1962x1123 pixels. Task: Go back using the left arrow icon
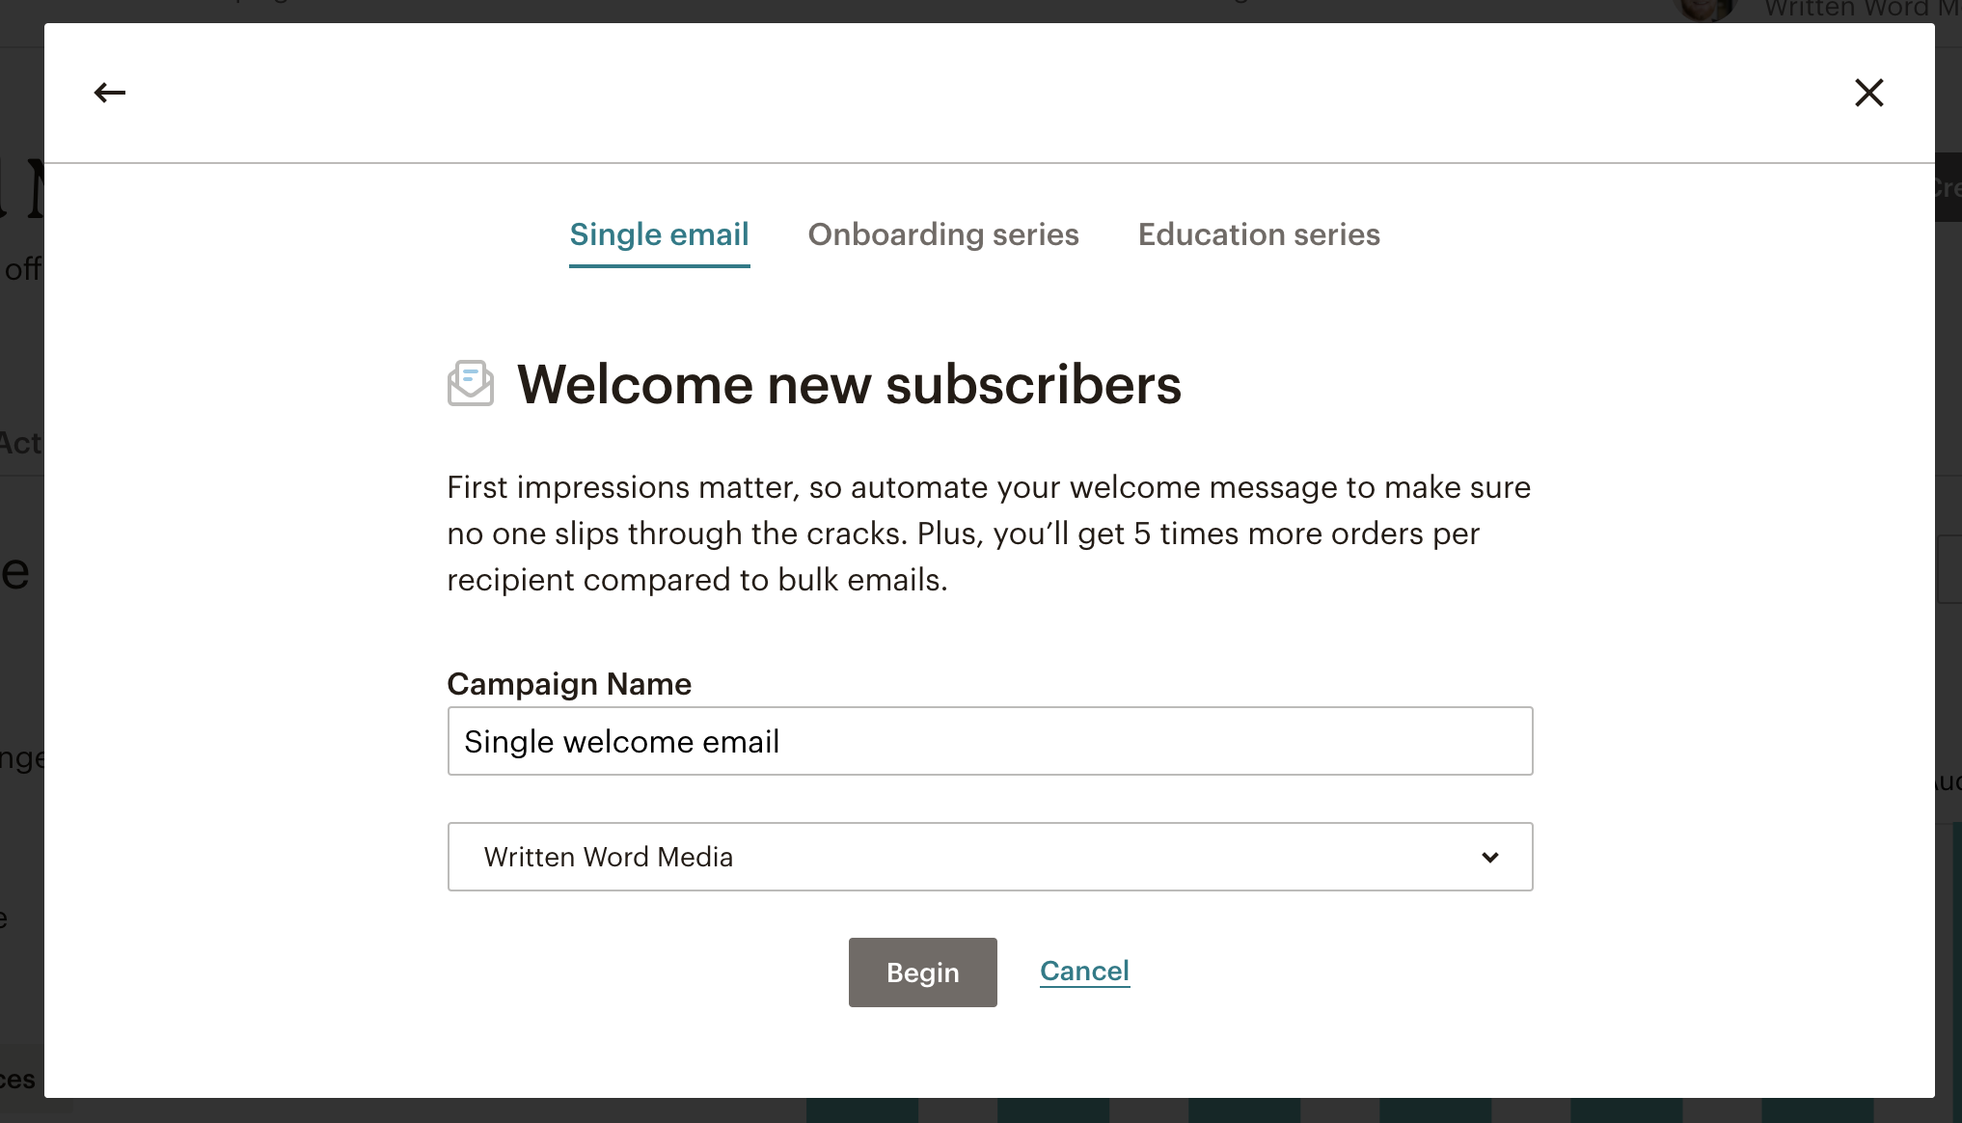pos(110,93)
